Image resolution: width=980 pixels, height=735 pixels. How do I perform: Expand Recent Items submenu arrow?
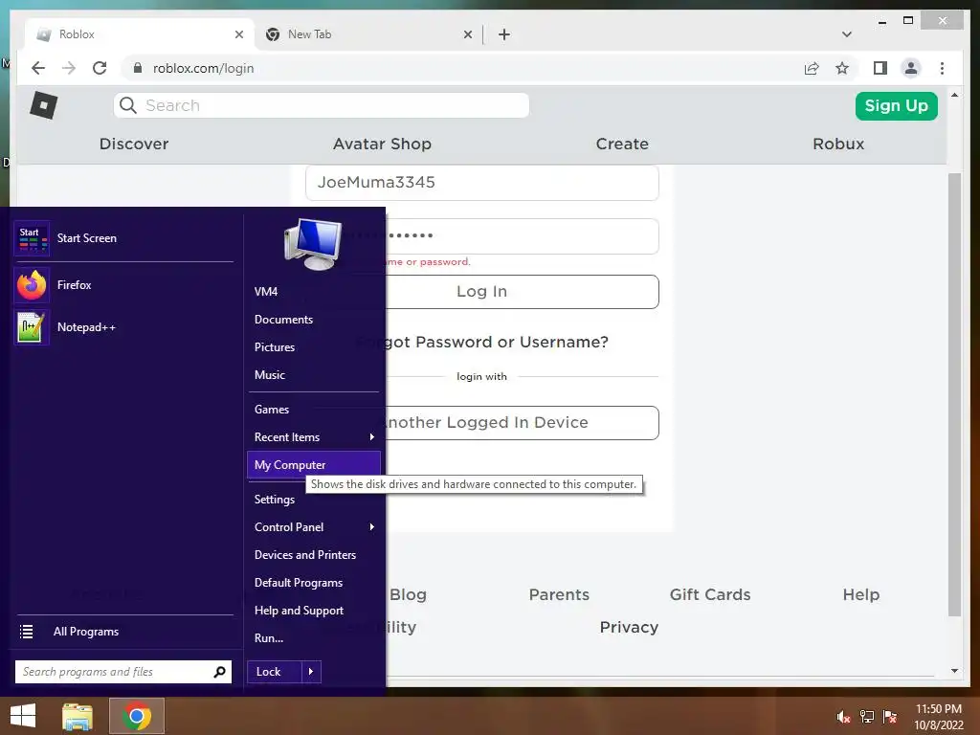tap(371, 436)
